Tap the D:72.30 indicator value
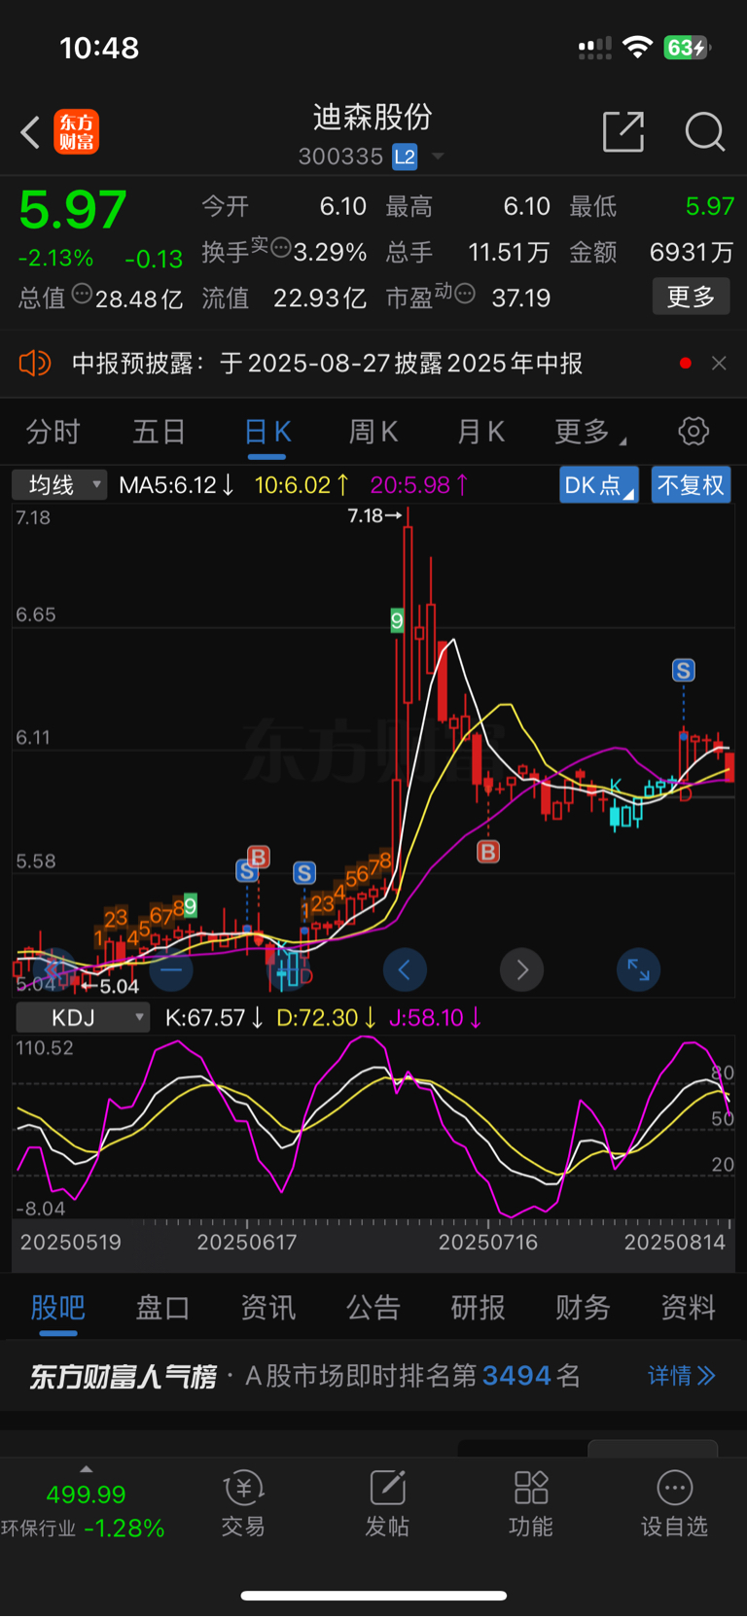The image size is (747, 1617). point(327,1018)
